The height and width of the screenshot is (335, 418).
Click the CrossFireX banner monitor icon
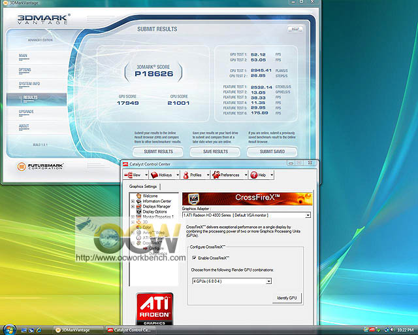tap(193, 198)
